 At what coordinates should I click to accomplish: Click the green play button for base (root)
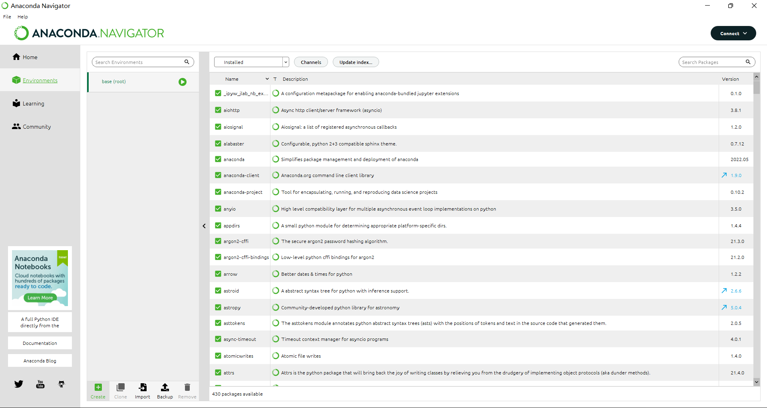click(183, 82)
